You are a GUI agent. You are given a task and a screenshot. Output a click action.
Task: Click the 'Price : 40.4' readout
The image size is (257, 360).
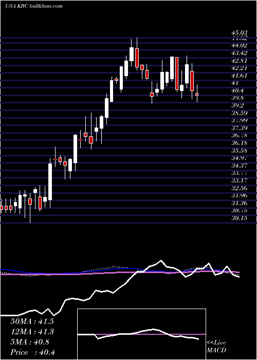point(32,352)
